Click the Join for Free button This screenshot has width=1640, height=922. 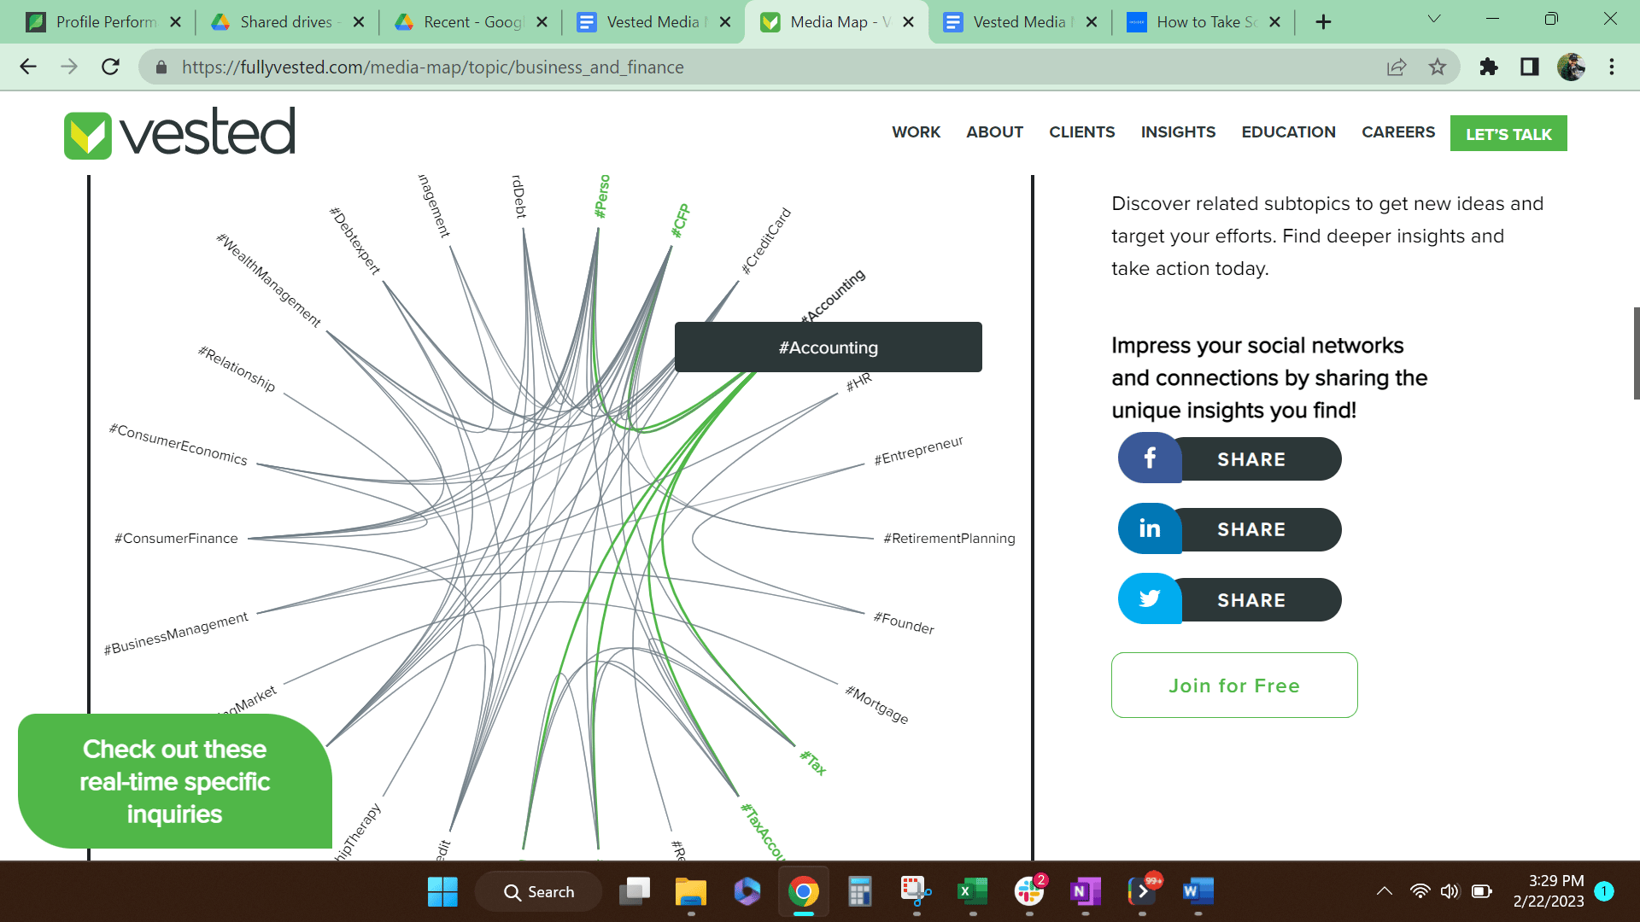pos(1233,685)
